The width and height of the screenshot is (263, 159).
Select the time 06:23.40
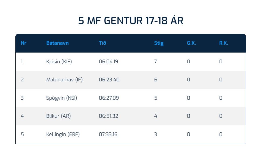point(109,80)
